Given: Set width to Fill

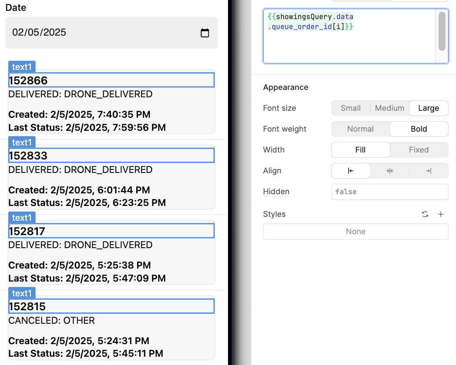Looking at the screenshot, I should click(x=360, y=150).
